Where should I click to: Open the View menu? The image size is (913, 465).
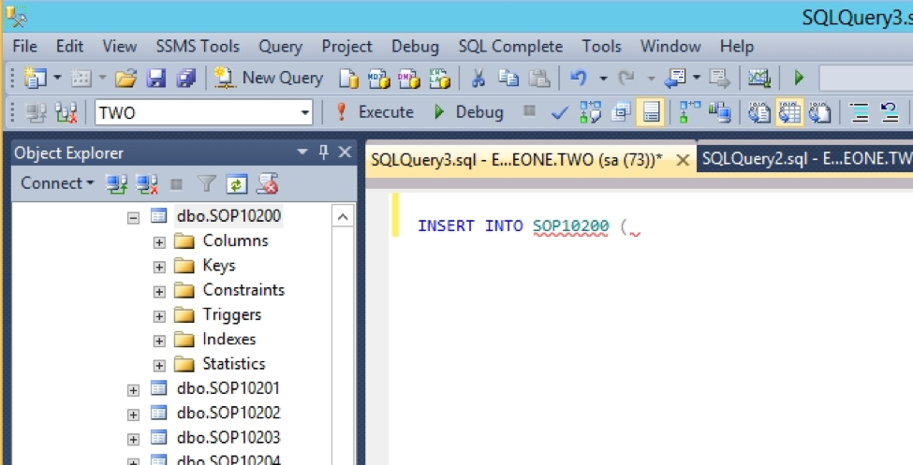(x=119, y=46)
